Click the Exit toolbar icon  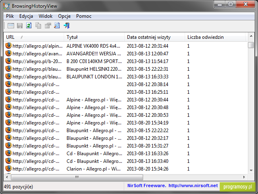[67, 25]
